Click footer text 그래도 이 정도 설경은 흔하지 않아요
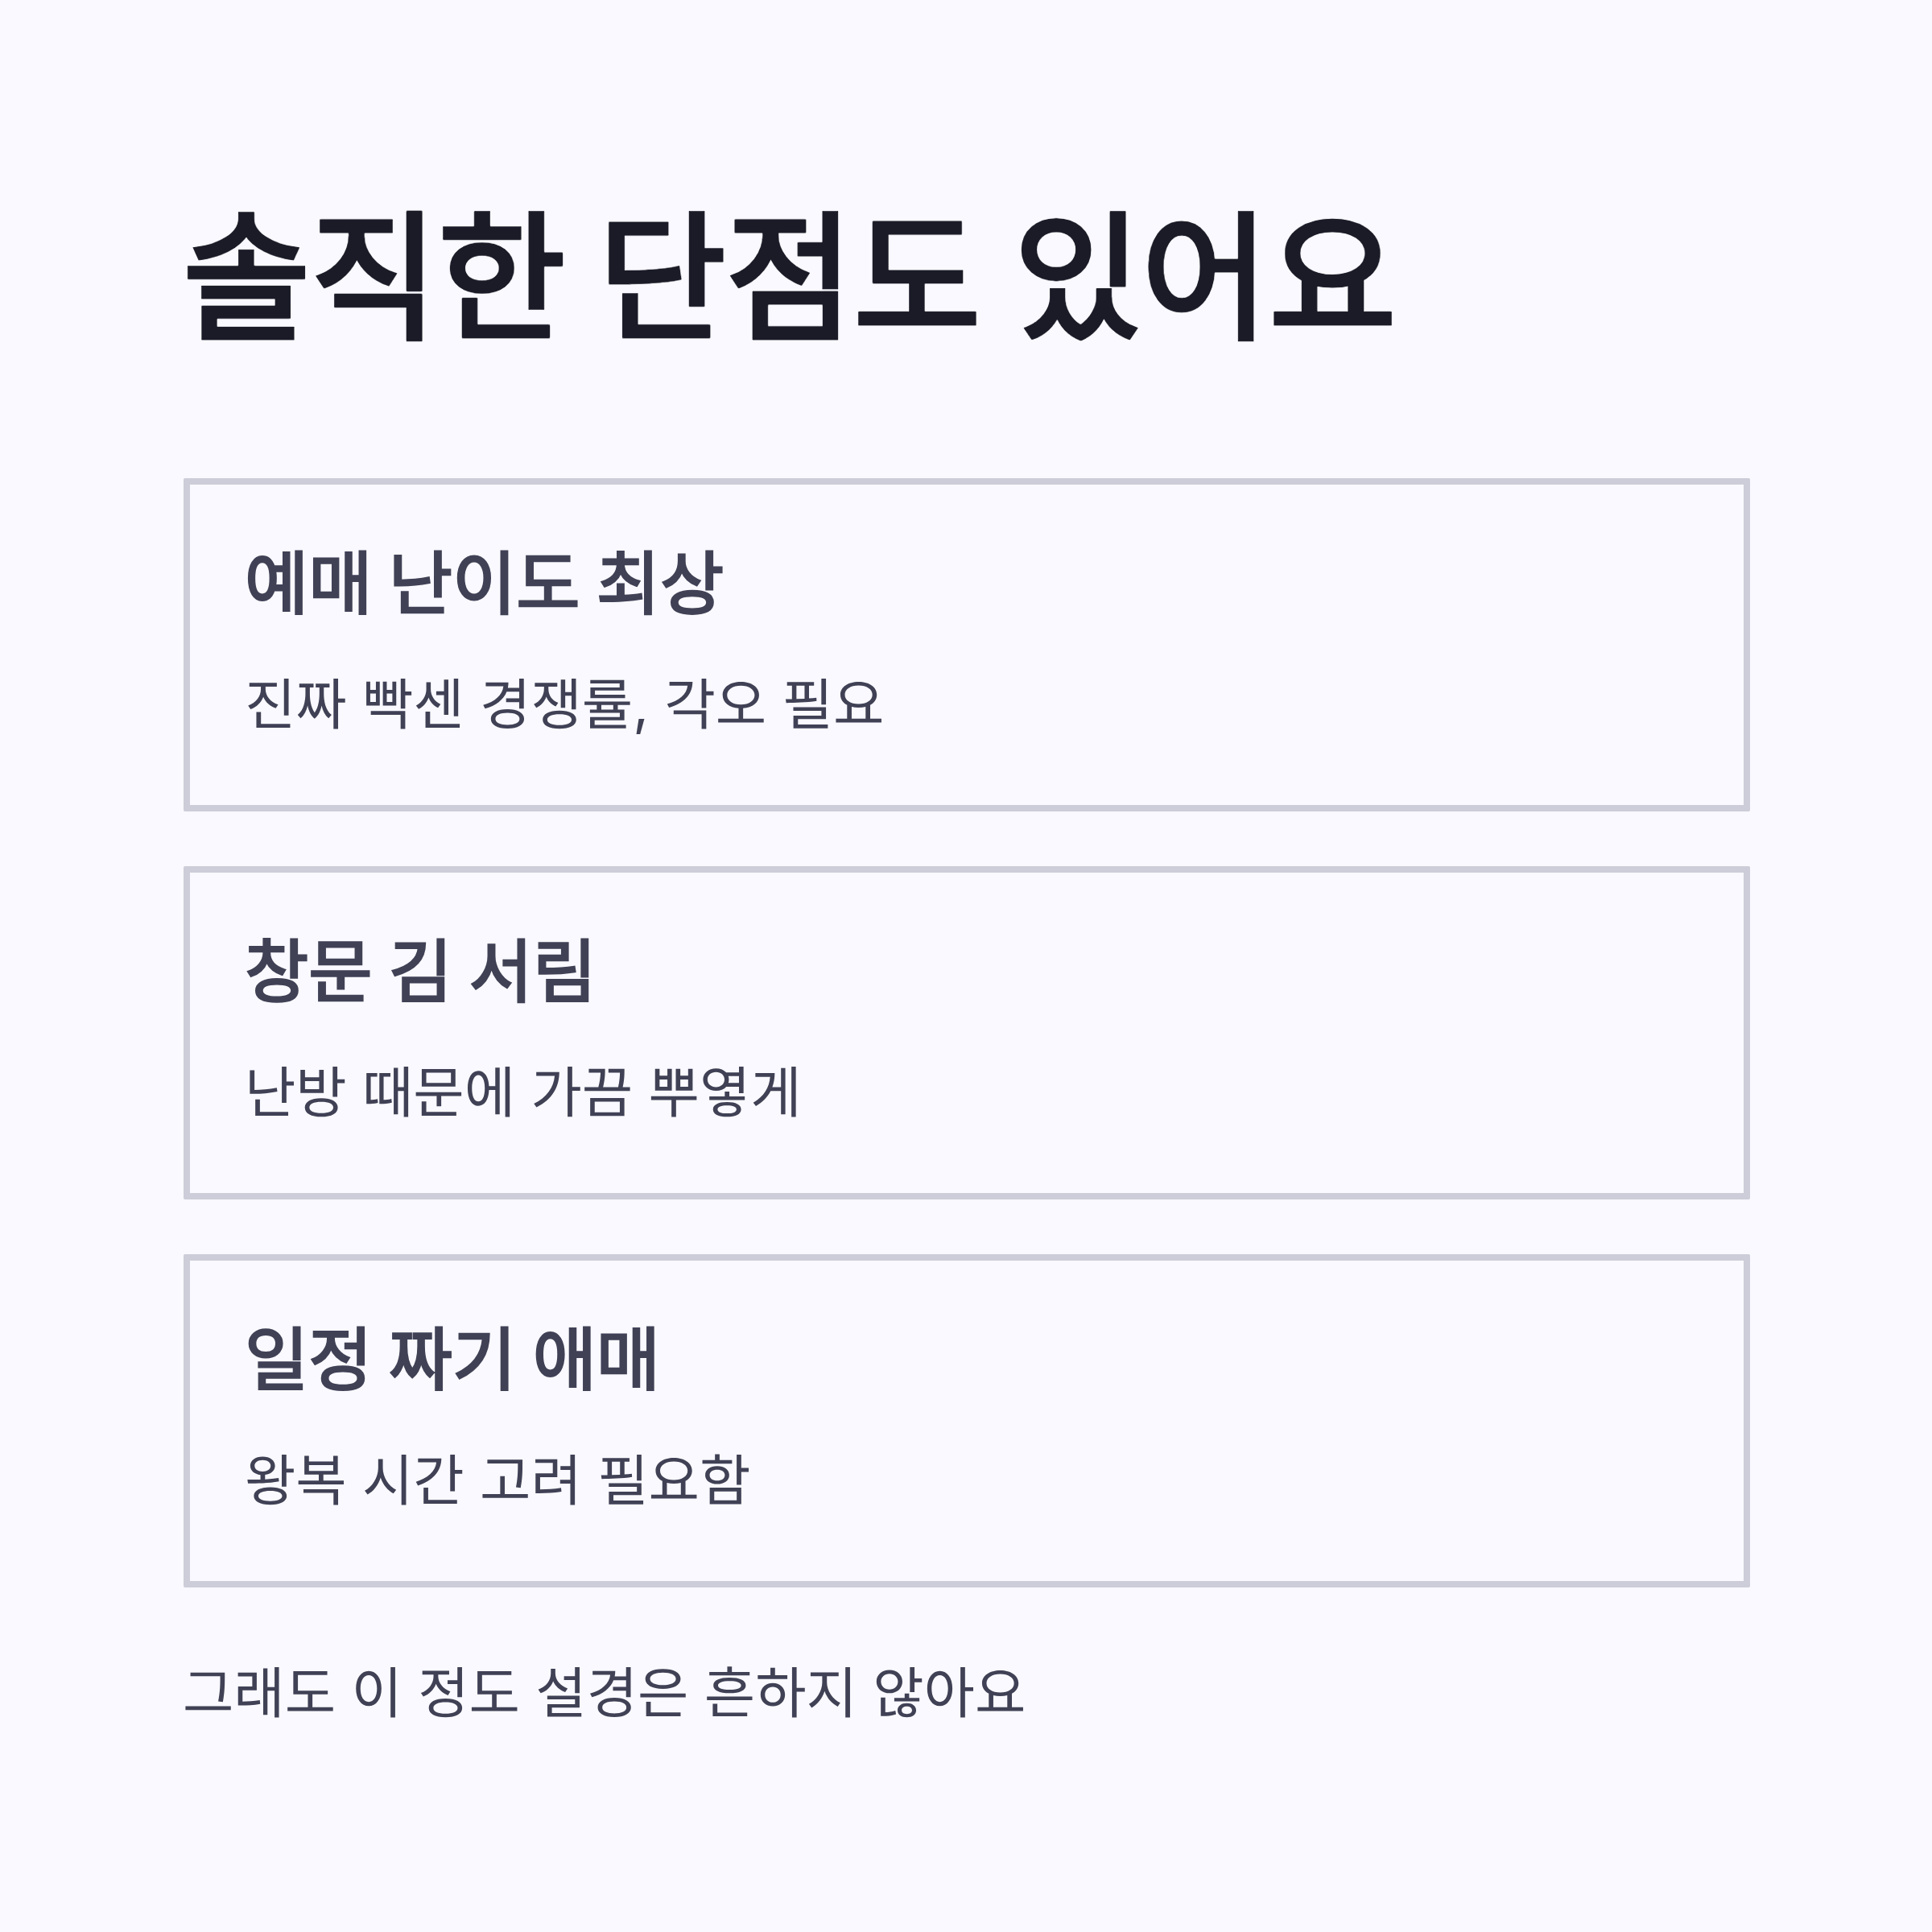1932x1932 pixels. coord(604,1691)
